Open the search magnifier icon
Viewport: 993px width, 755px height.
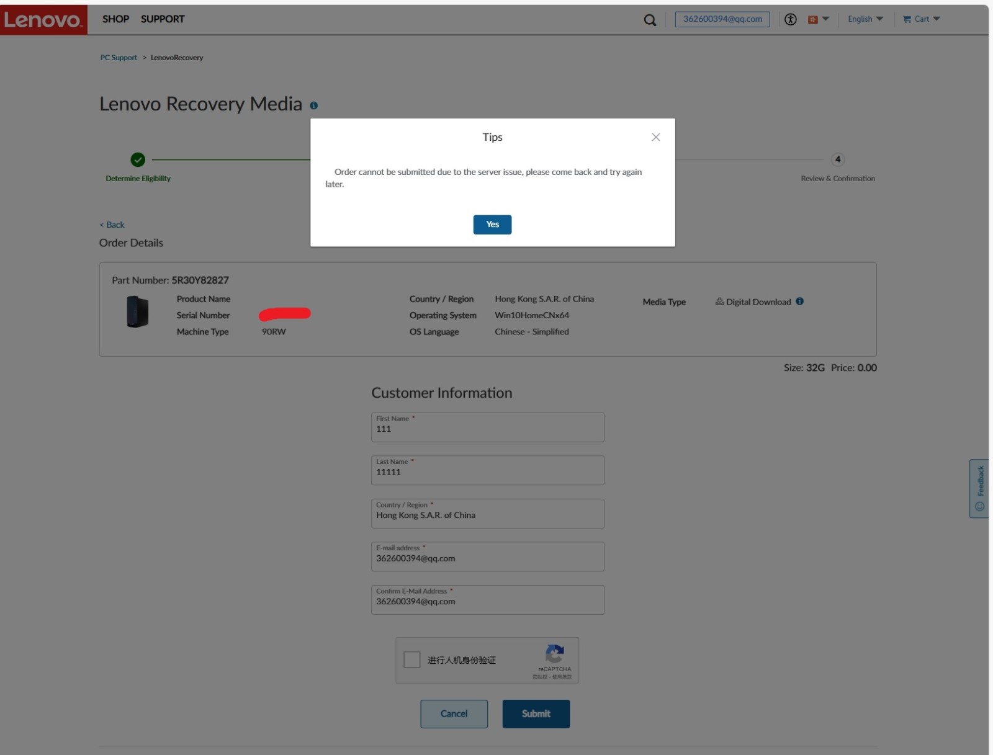(x=650, y=20)
